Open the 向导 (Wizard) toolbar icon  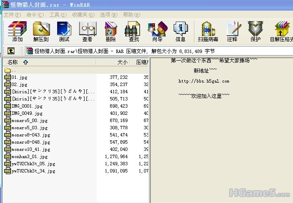(157, 32)
